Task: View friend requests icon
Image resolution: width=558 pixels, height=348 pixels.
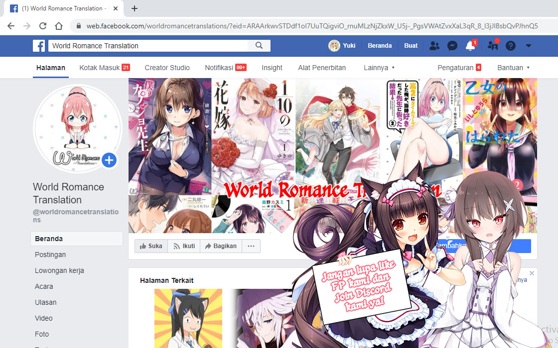Action: pos(434,45)
